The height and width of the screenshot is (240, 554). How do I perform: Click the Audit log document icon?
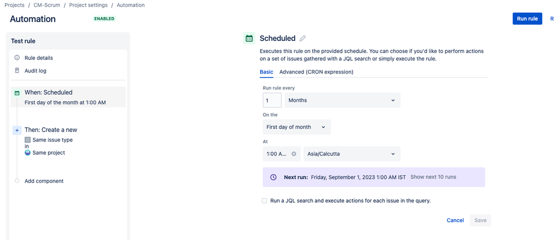(x=17, y=70)
